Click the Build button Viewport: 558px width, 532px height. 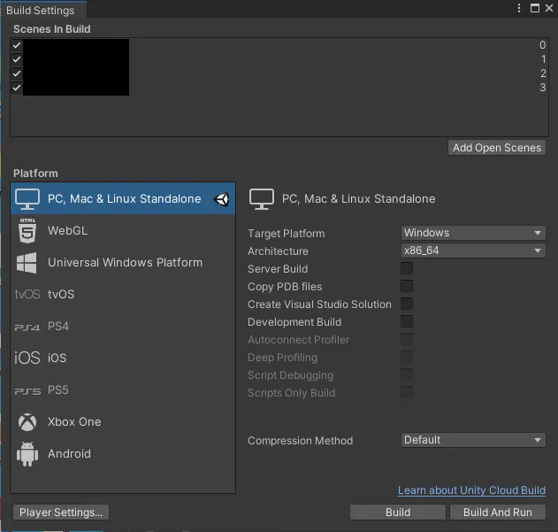coord(398,513)
